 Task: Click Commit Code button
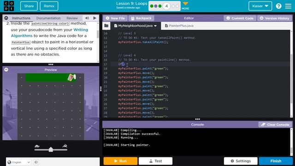(x=240, y=18)
